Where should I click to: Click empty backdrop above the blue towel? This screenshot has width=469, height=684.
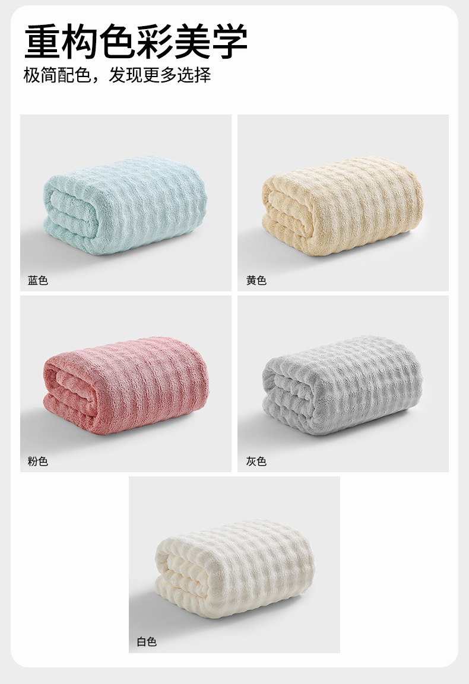pos(126,134)
